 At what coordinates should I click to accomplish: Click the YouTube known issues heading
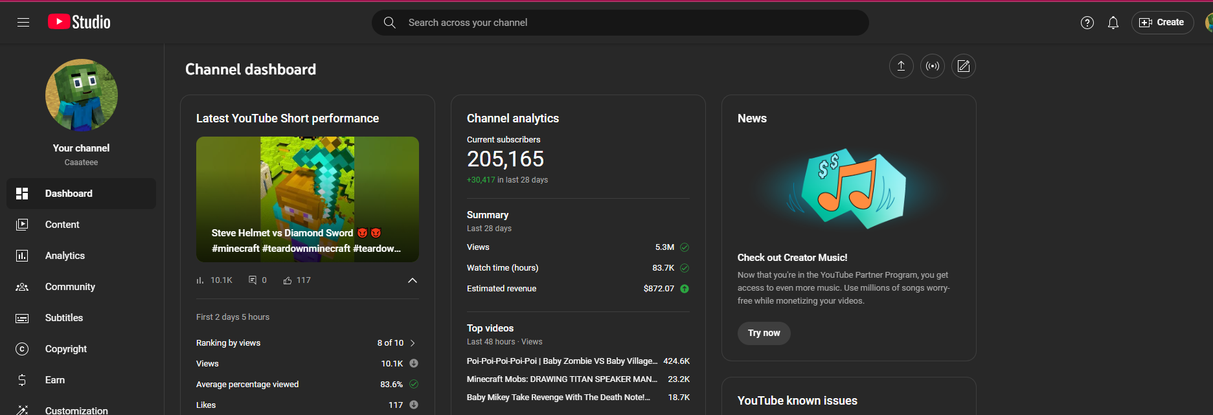tap(797, 401)
